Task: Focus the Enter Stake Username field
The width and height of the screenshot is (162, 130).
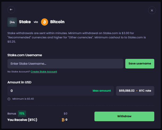Action: [65, 64]
